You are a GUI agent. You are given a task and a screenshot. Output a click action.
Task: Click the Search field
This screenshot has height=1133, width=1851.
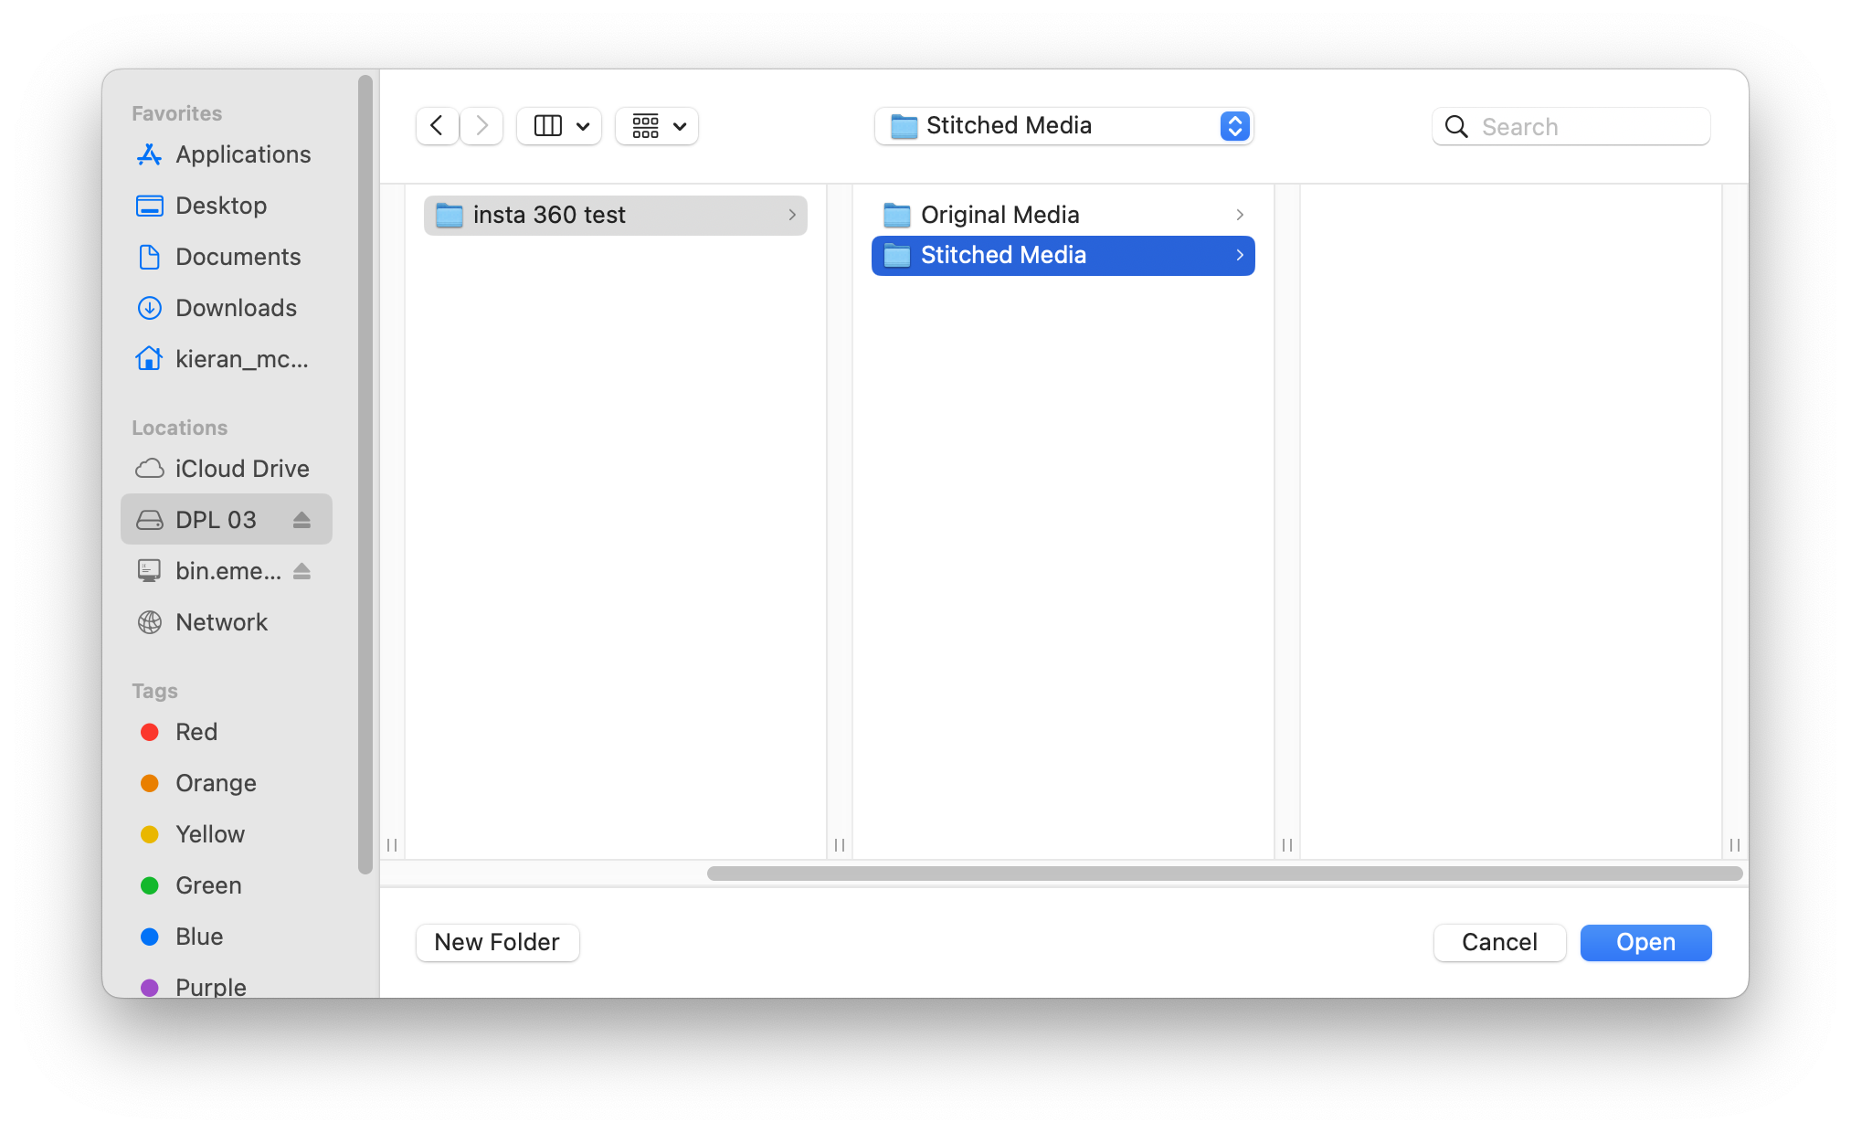click(x=1571, y=126)
